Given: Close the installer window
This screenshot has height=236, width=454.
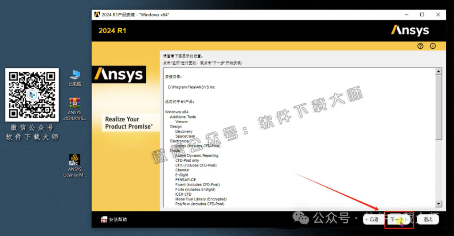Looking at the screenshot, I should [438, 15].
